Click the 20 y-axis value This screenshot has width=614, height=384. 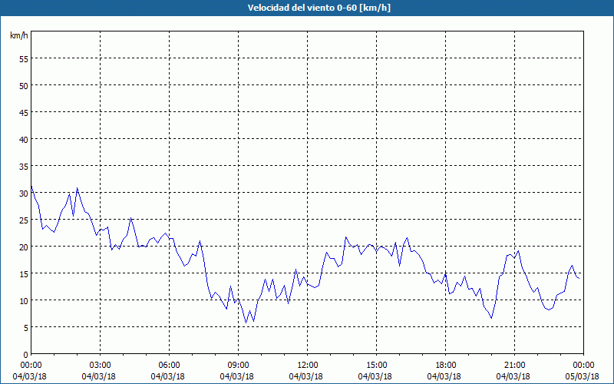[x=24, y=247]
